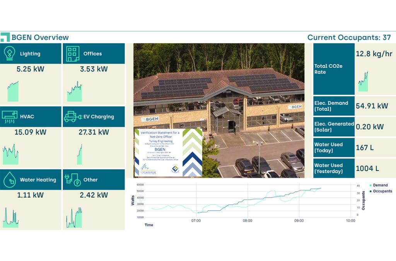Screen dimensions: 396x261
Task: Click the 08:00 time axis label
Action: pyautogui.click(x=247, y=220)
